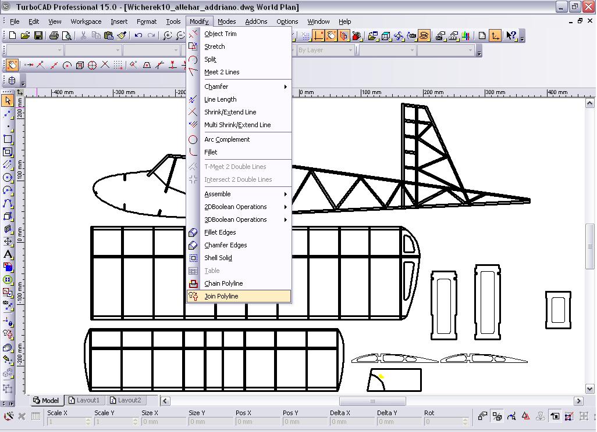This screenshot has width=597, height=432.
Task: Click the Open folder icon
Action: 25,36
